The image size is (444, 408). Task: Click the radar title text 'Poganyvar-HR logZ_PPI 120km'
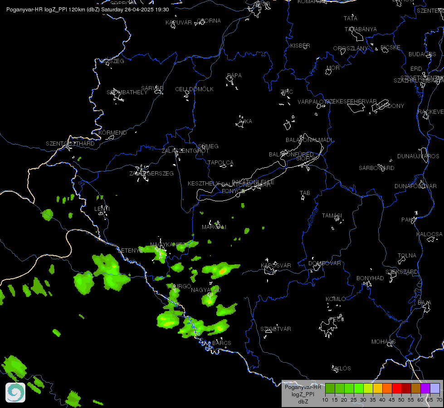(x=46, y=10)
